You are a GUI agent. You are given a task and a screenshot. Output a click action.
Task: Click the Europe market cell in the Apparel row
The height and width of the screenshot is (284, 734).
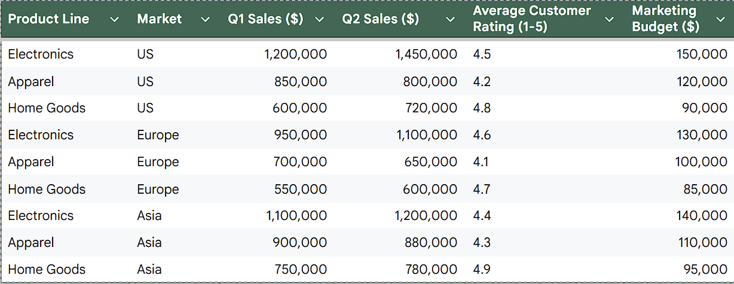(158, 162)
